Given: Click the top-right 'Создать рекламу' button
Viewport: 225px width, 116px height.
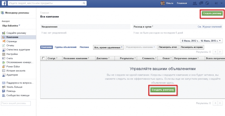Looking at the screenshot, I should [x=212, y=13].
